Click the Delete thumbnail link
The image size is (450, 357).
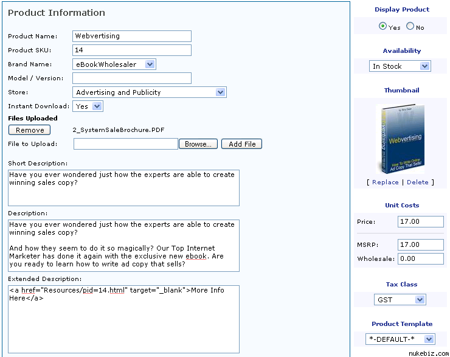tap(417, 182)
